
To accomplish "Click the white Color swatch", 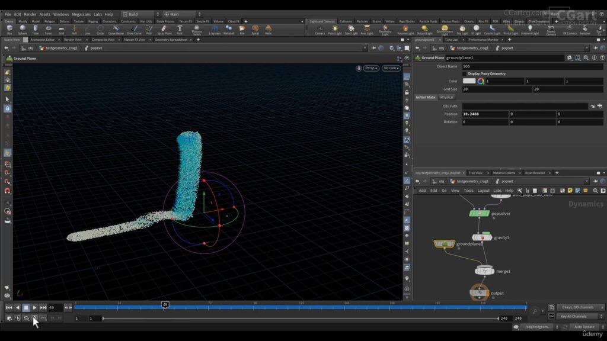I will pyautogui.click(x=469, y=81).
